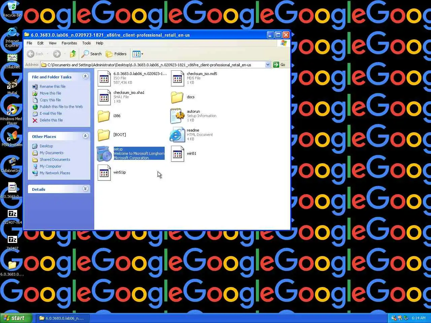
Task: Open the Favorites menu
Action: point(69,43)
